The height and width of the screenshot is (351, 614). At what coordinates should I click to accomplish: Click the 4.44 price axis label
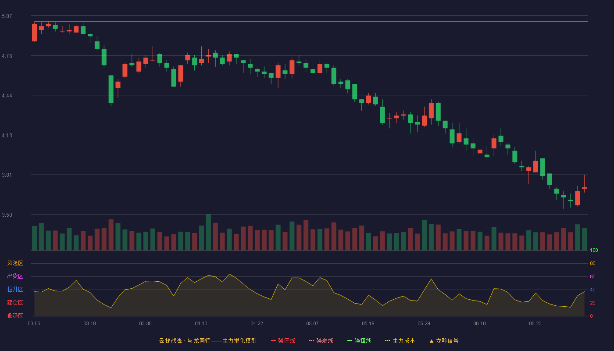click(7, 96)
